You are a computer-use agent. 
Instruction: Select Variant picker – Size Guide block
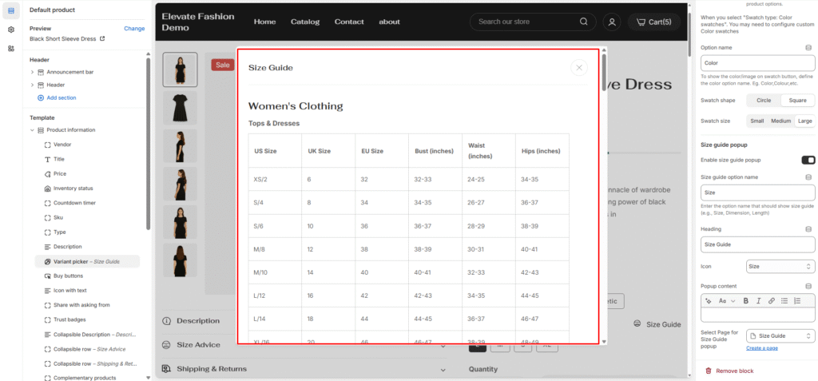click(x=87, y=261)
